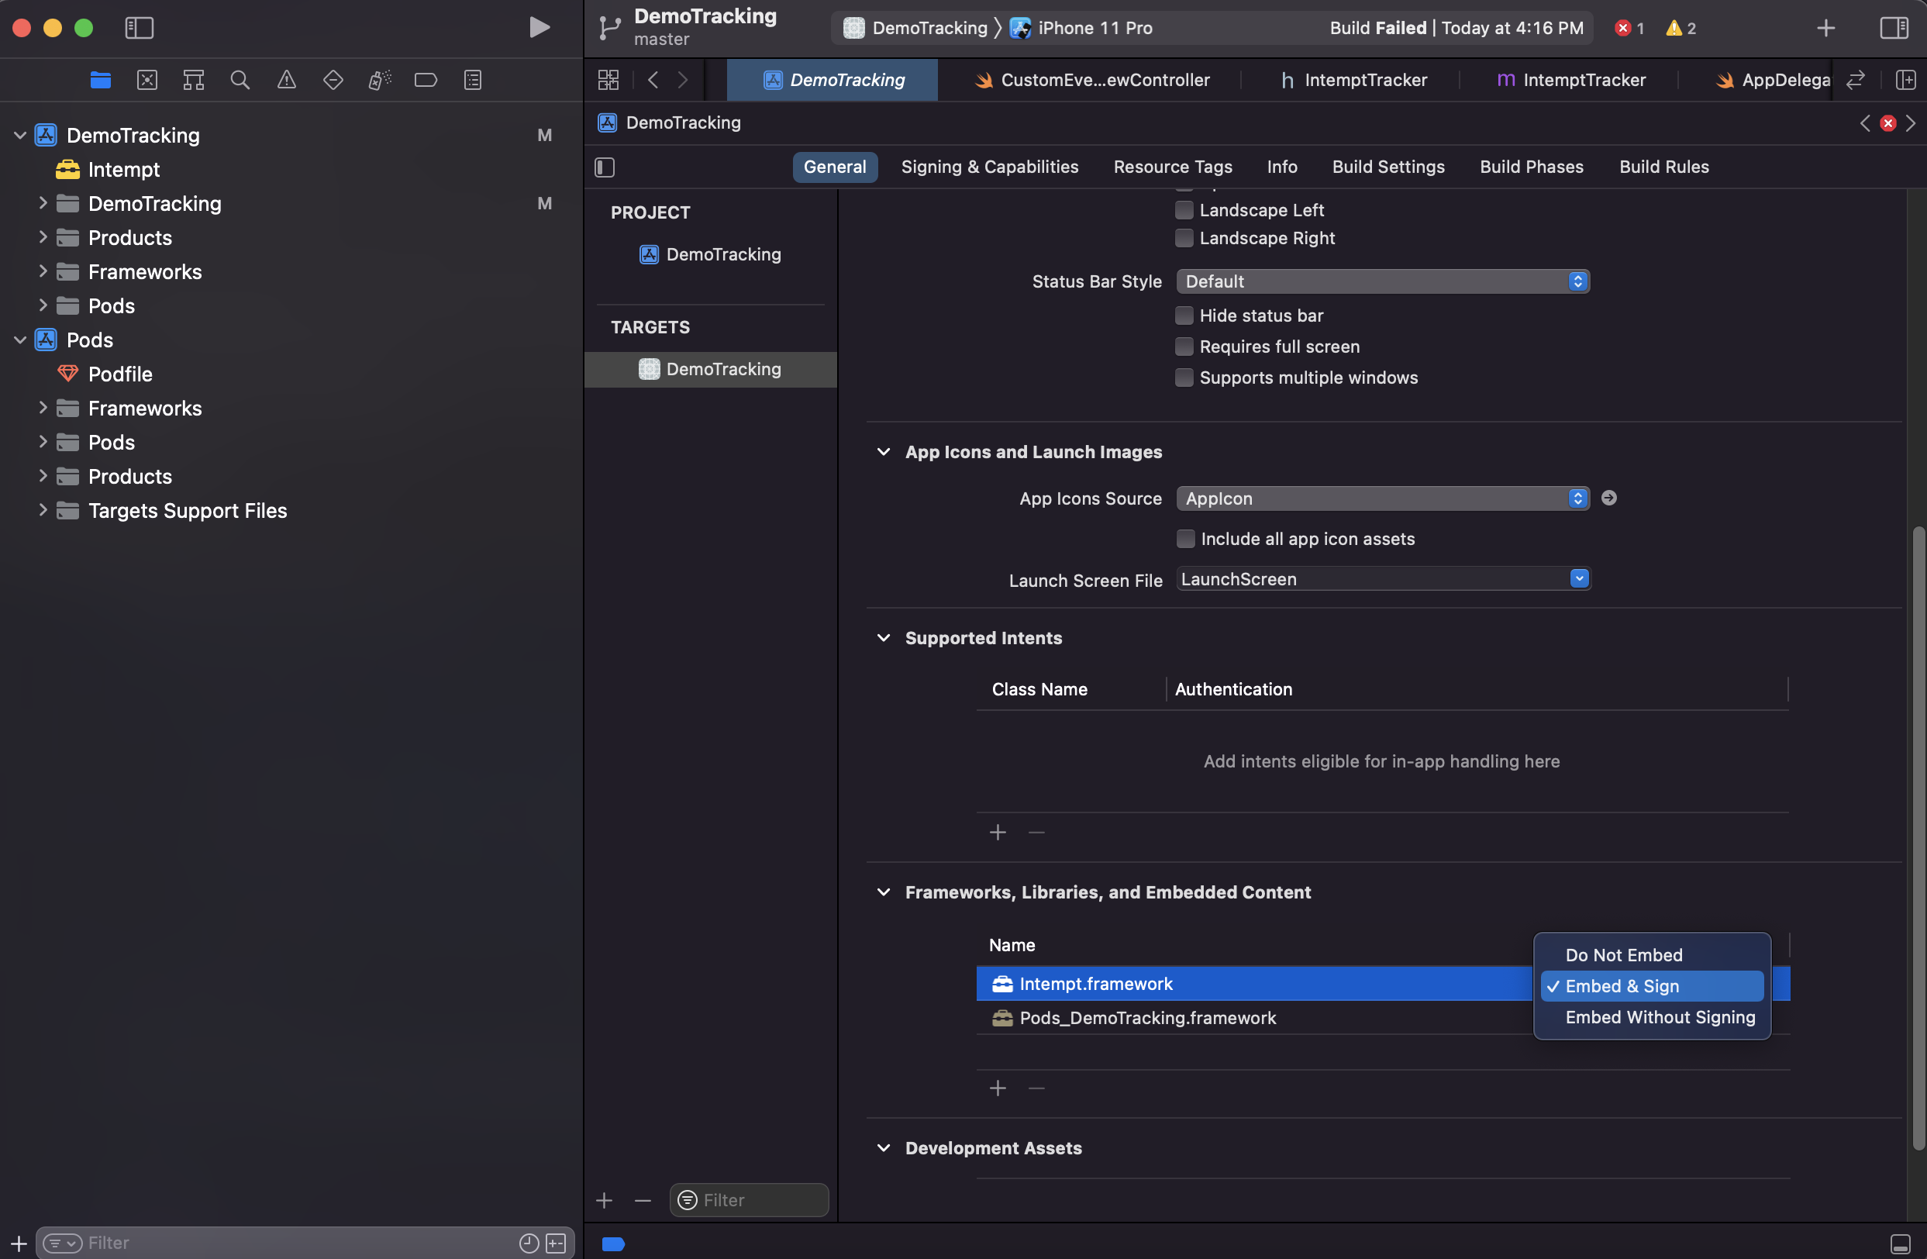Viewport: 1927px width, 1259px height.
Task: Open the Build Rules tab
Action: coord(1664,167)
